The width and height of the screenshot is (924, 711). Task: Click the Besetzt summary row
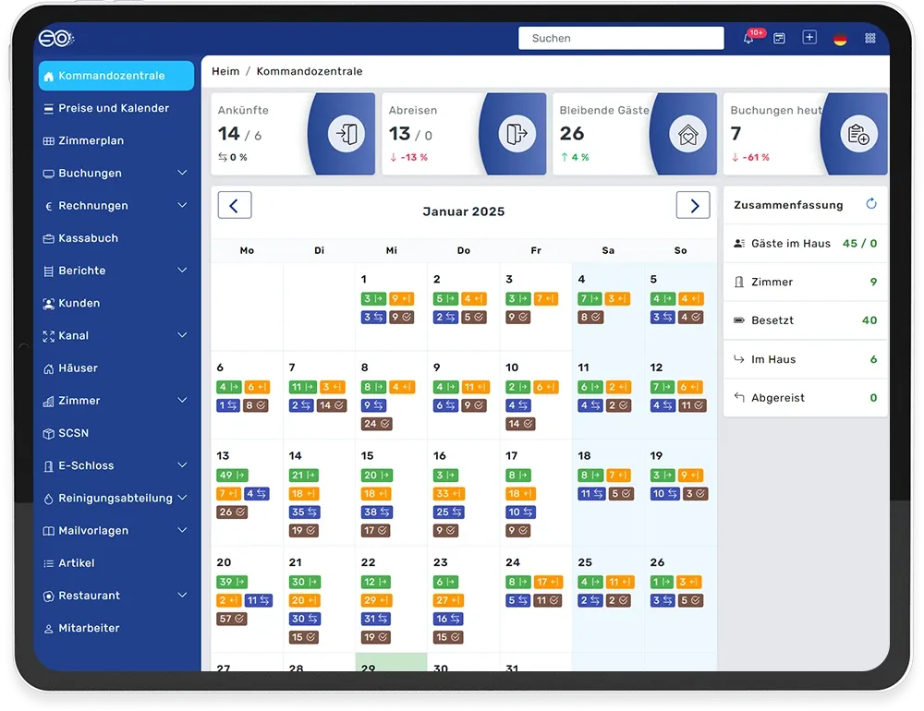click(x=805, y=320)
